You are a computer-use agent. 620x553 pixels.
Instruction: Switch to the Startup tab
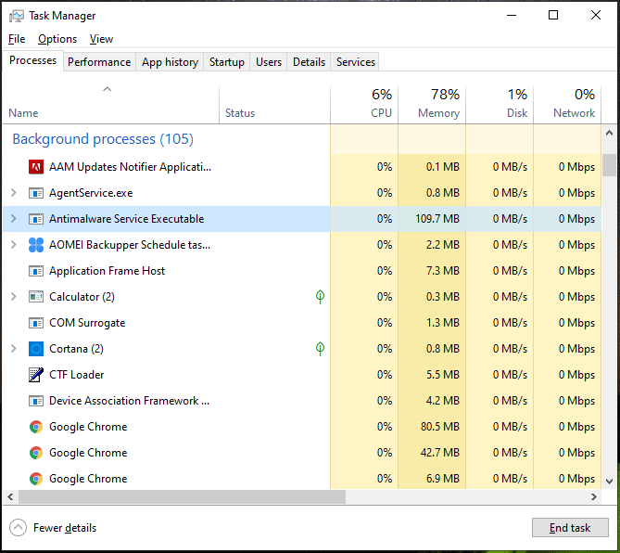[x=226, y=62]
